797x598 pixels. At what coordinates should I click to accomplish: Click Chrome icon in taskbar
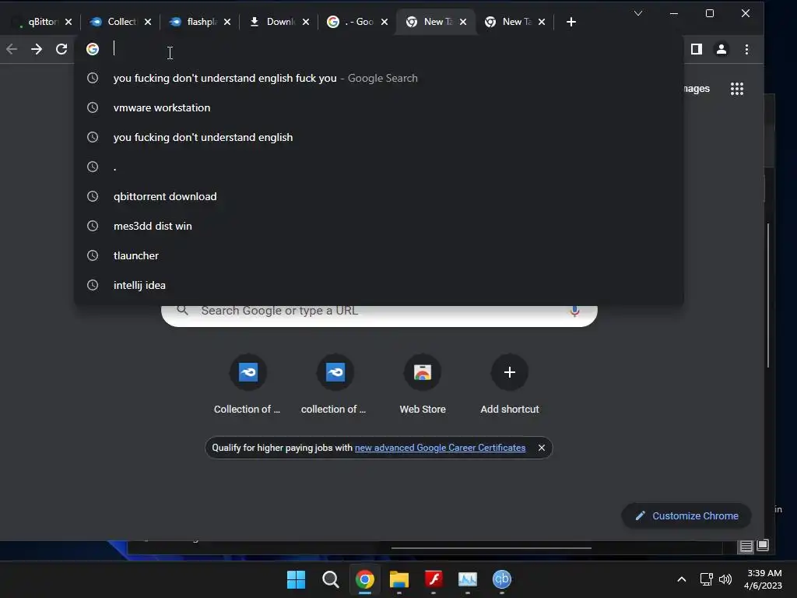[x=365, y=579]
